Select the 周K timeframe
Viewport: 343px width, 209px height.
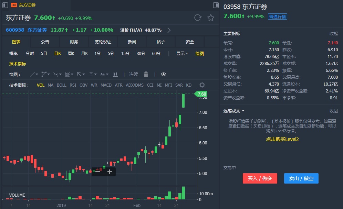71,54
